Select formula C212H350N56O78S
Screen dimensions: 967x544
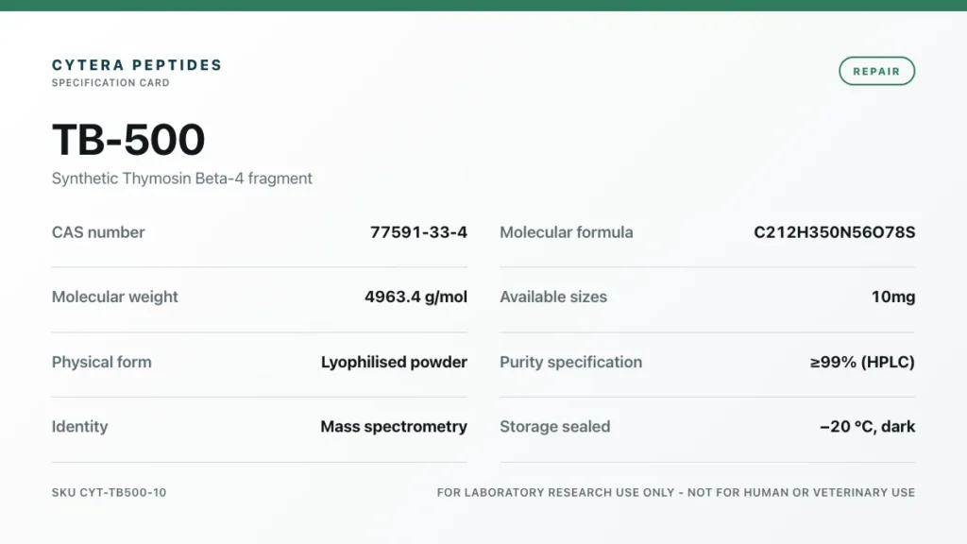[x=835, y=232]
